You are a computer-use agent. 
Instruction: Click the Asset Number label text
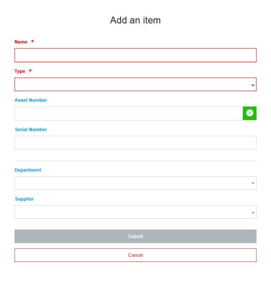31,100
